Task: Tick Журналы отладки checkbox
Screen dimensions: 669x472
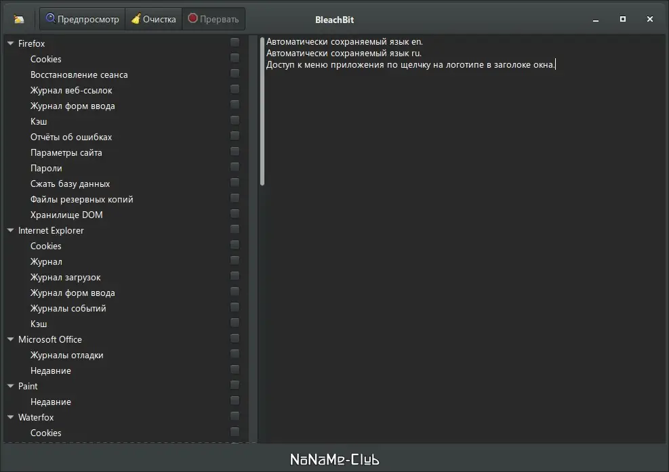Action: [x=235, y=354]
